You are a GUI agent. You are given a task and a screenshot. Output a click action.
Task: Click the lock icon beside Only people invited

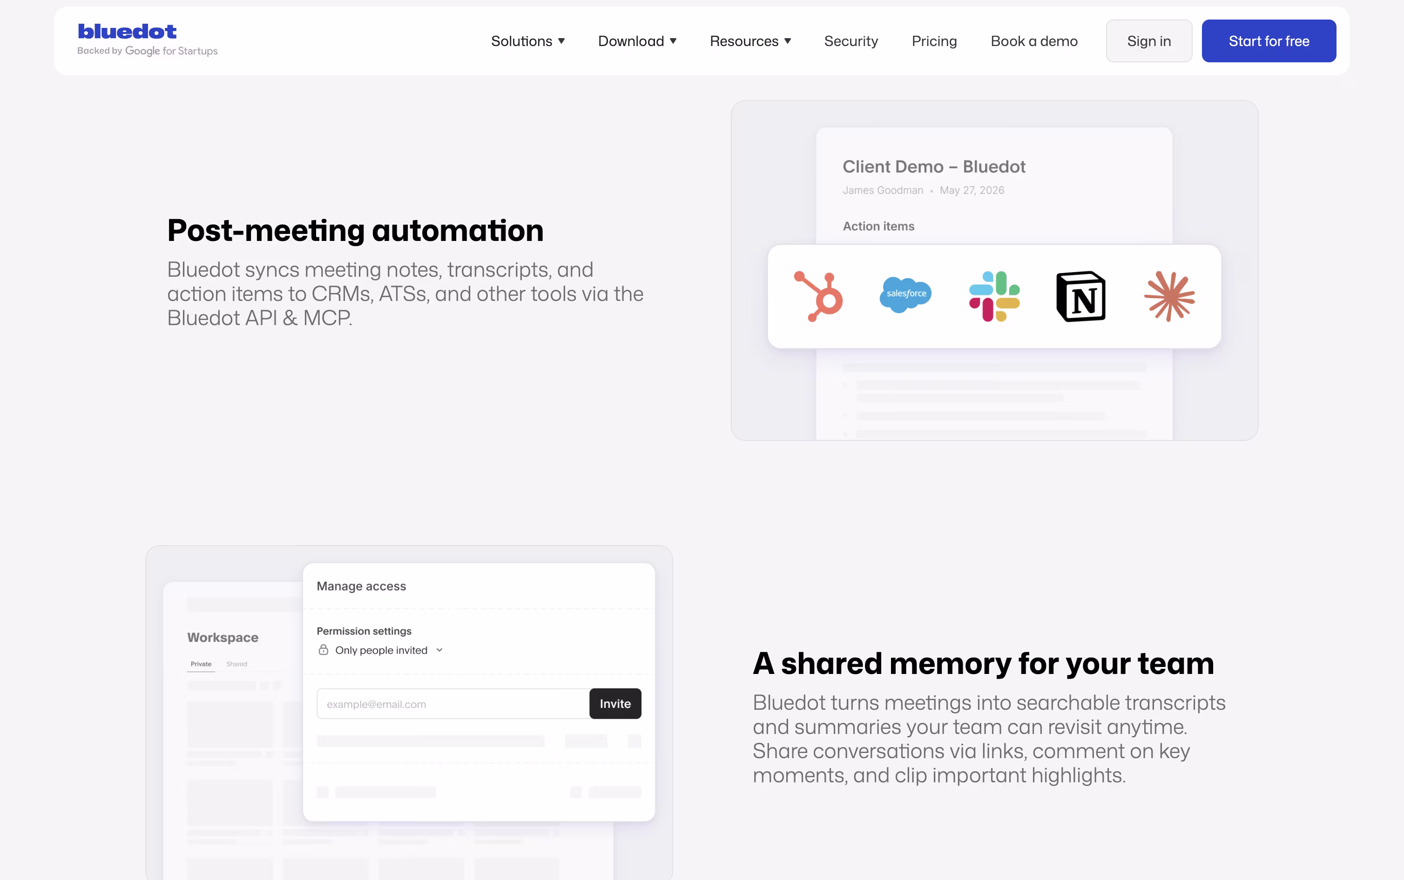tap(323, 649)
